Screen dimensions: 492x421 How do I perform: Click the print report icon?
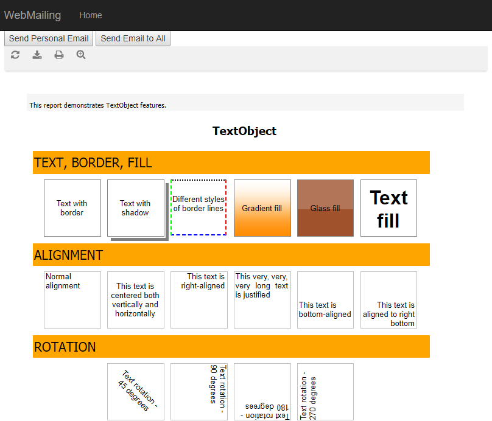click(x=59, y=55)
